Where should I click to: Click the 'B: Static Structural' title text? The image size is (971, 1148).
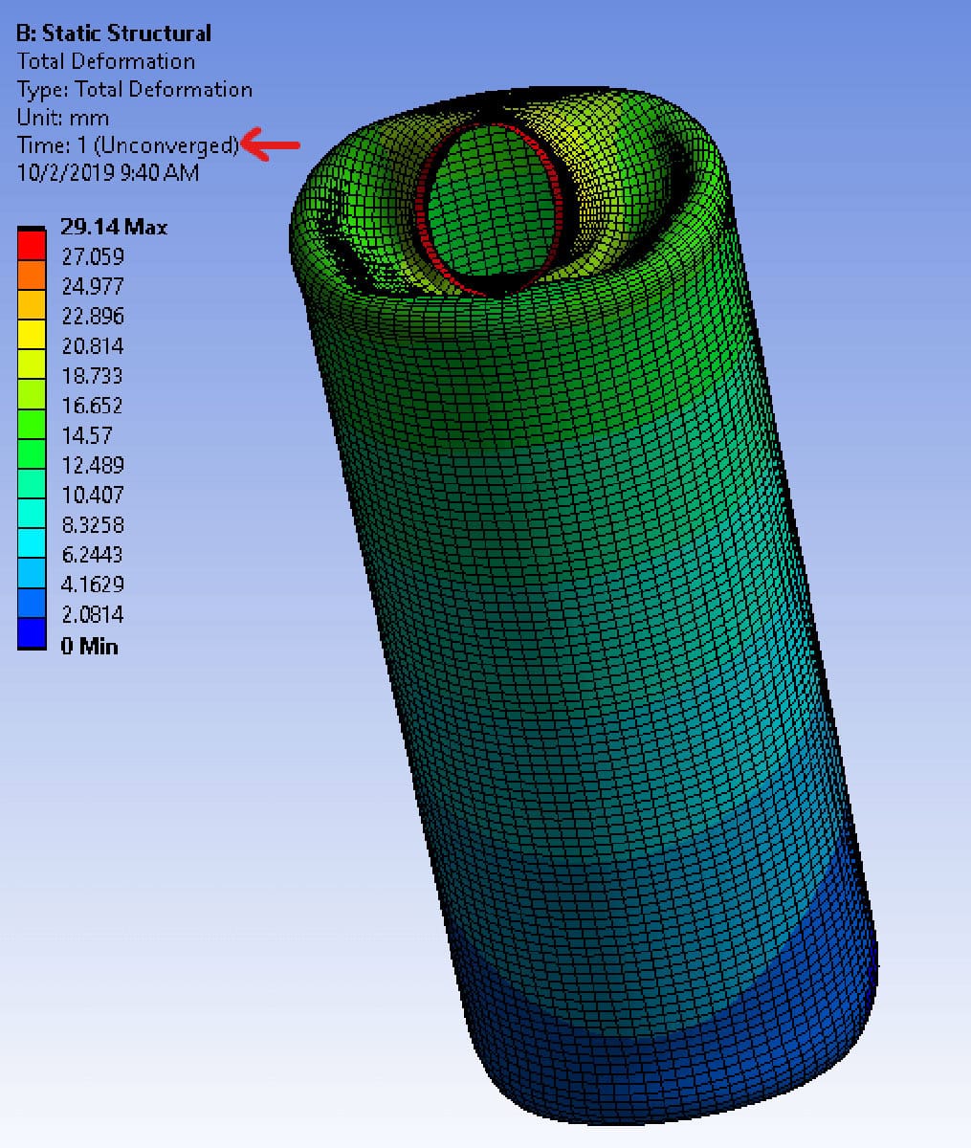coord(114,33)
